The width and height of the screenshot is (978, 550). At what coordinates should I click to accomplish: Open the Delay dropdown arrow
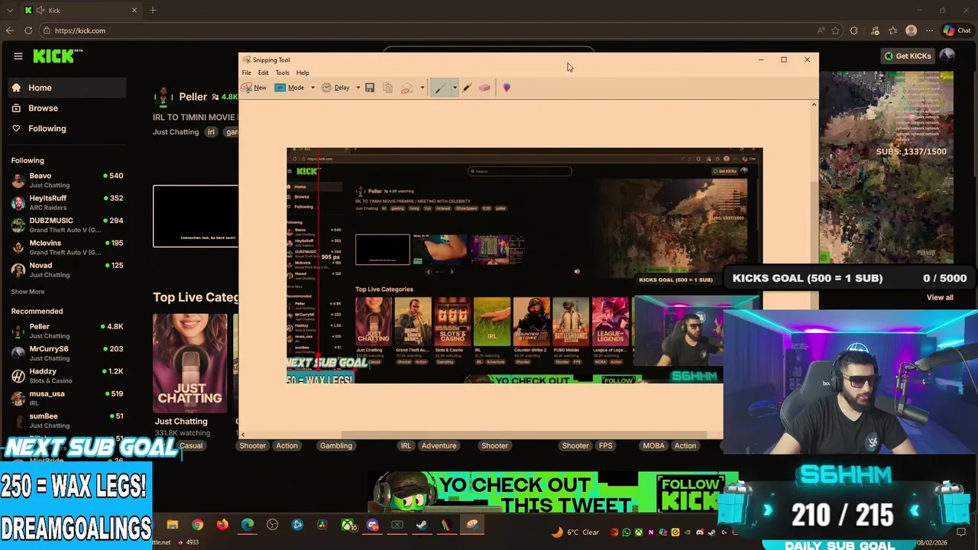click(x=358, y=88)
